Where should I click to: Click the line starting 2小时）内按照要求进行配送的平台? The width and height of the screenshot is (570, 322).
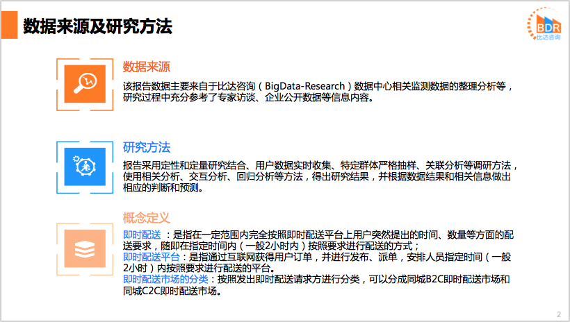point(199,269)
